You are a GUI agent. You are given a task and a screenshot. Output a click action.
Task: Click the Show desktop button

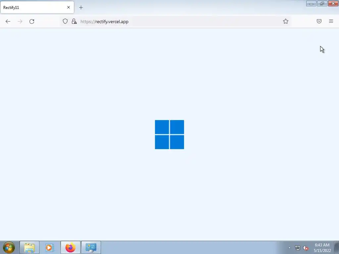point(337,247)
